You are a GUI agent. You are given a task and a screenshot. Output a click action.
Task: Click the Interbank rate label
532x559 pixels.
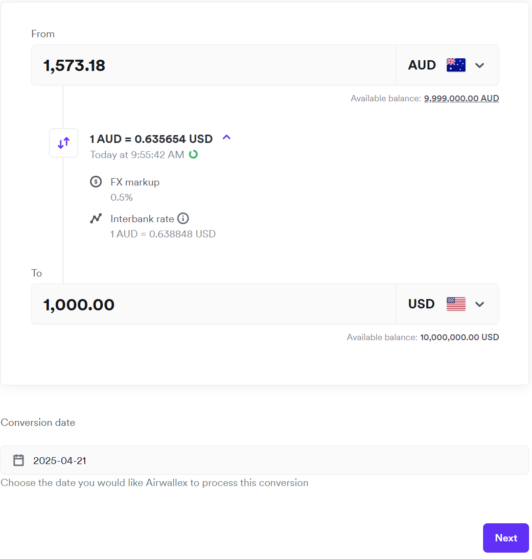tap(142, 219)
